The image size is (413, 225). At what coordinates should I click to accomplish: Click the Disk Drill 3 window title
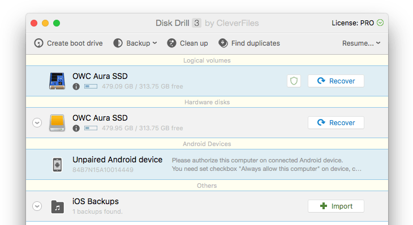tap(207, 23)
